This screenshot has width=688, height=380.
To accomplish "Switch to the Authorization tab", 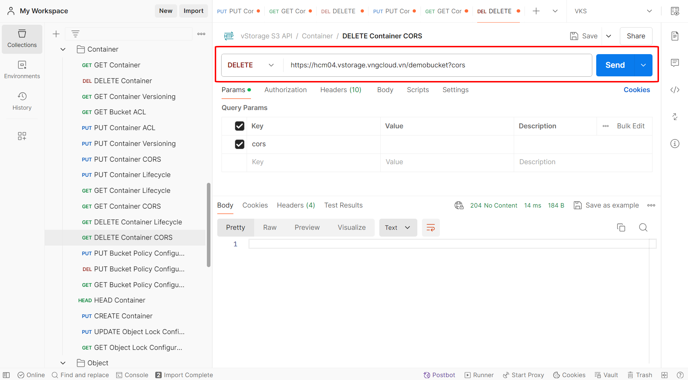I will pos(285,90).
